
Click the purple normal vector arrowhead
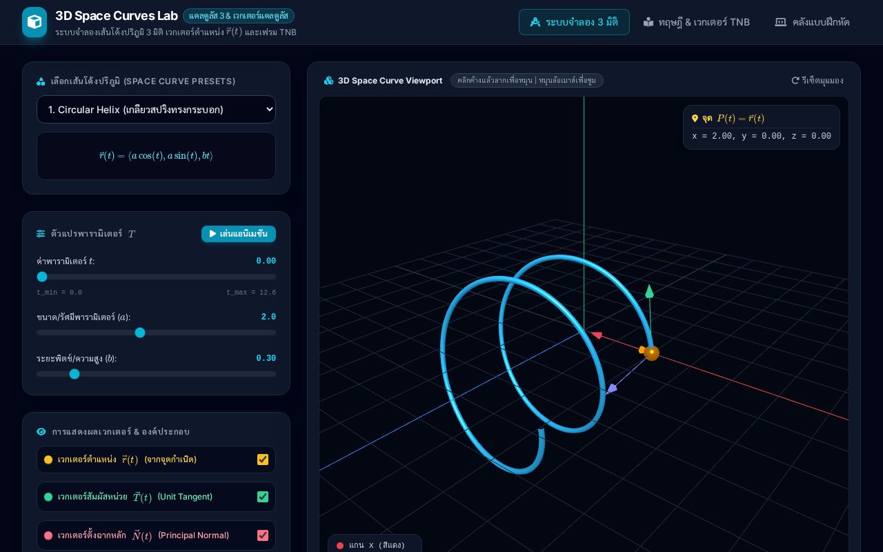(x=611, y=389)
